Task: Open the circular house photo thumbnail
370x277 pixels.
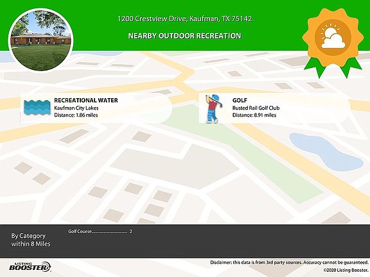Action: coord(41,40)
